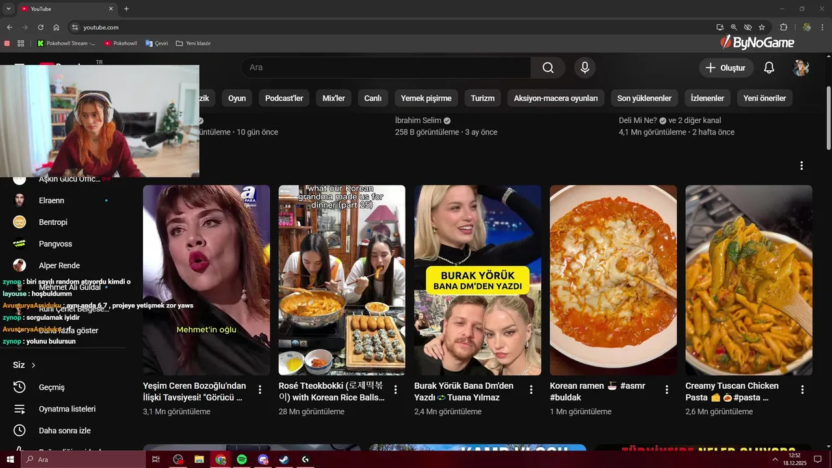
Task: Select the İzlenenler filter chip
Action: click(707, 98)
